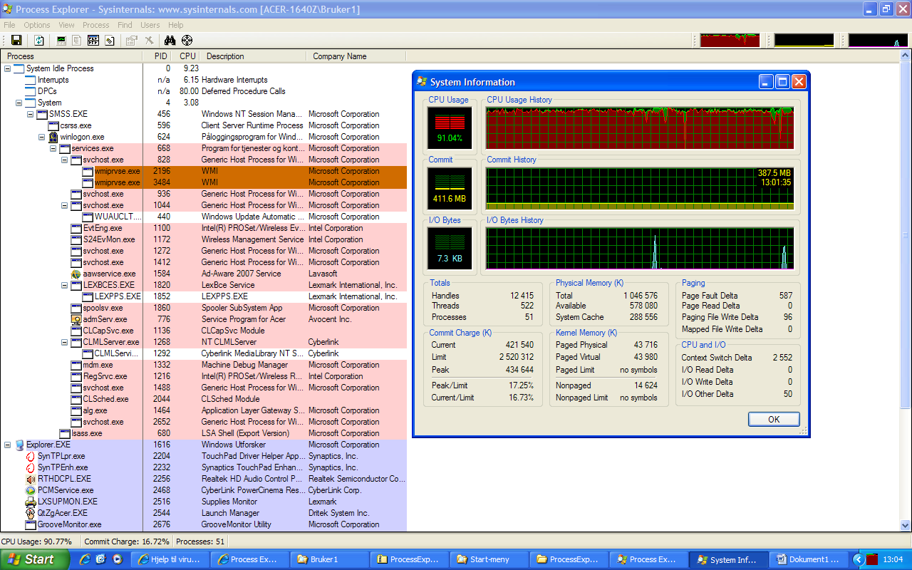The image size is (912, 570).
Task: Open the Start-meny taskbar button
Action: click(489, 559)
